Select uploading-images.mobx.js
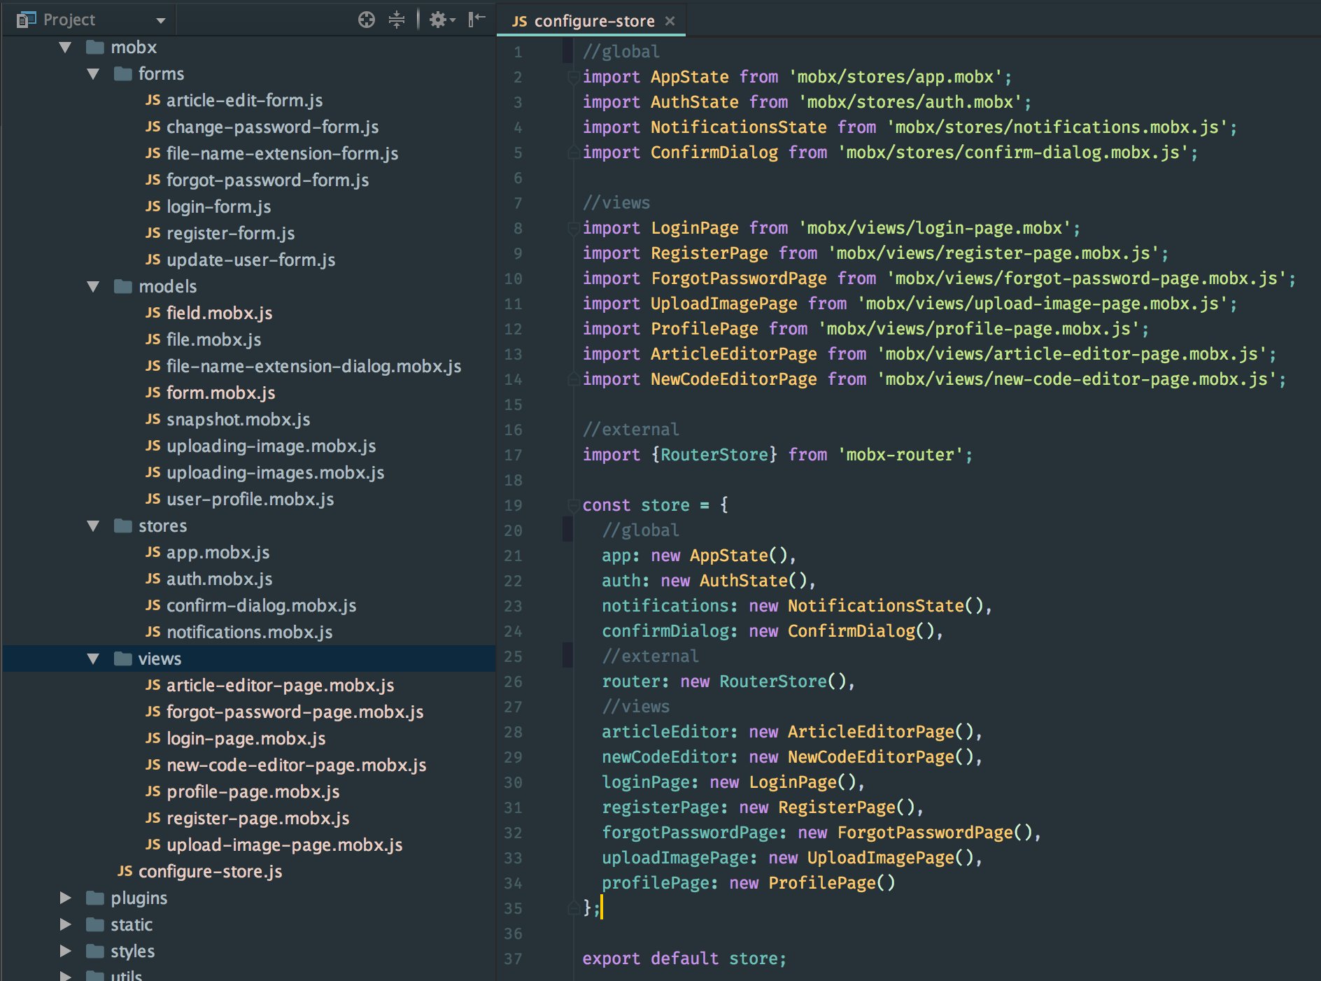1321x981 pixels. pos(275,472)
